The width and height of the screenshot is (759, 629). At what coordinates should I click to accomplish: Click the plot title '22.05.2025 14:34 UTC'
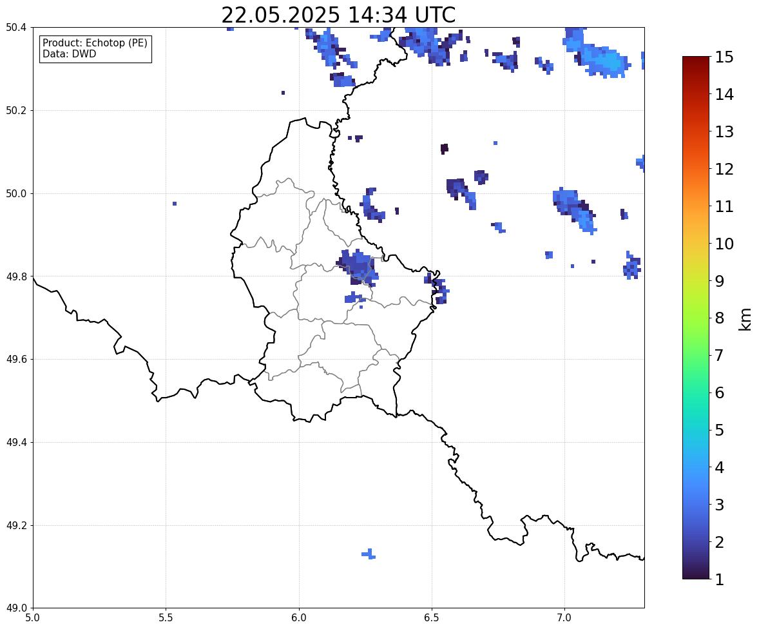[338, 15]
